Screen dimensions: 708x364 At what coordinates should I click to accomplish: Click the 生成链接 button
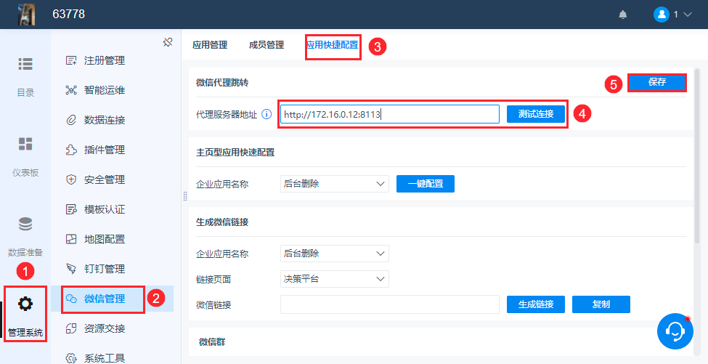(536, 304)
